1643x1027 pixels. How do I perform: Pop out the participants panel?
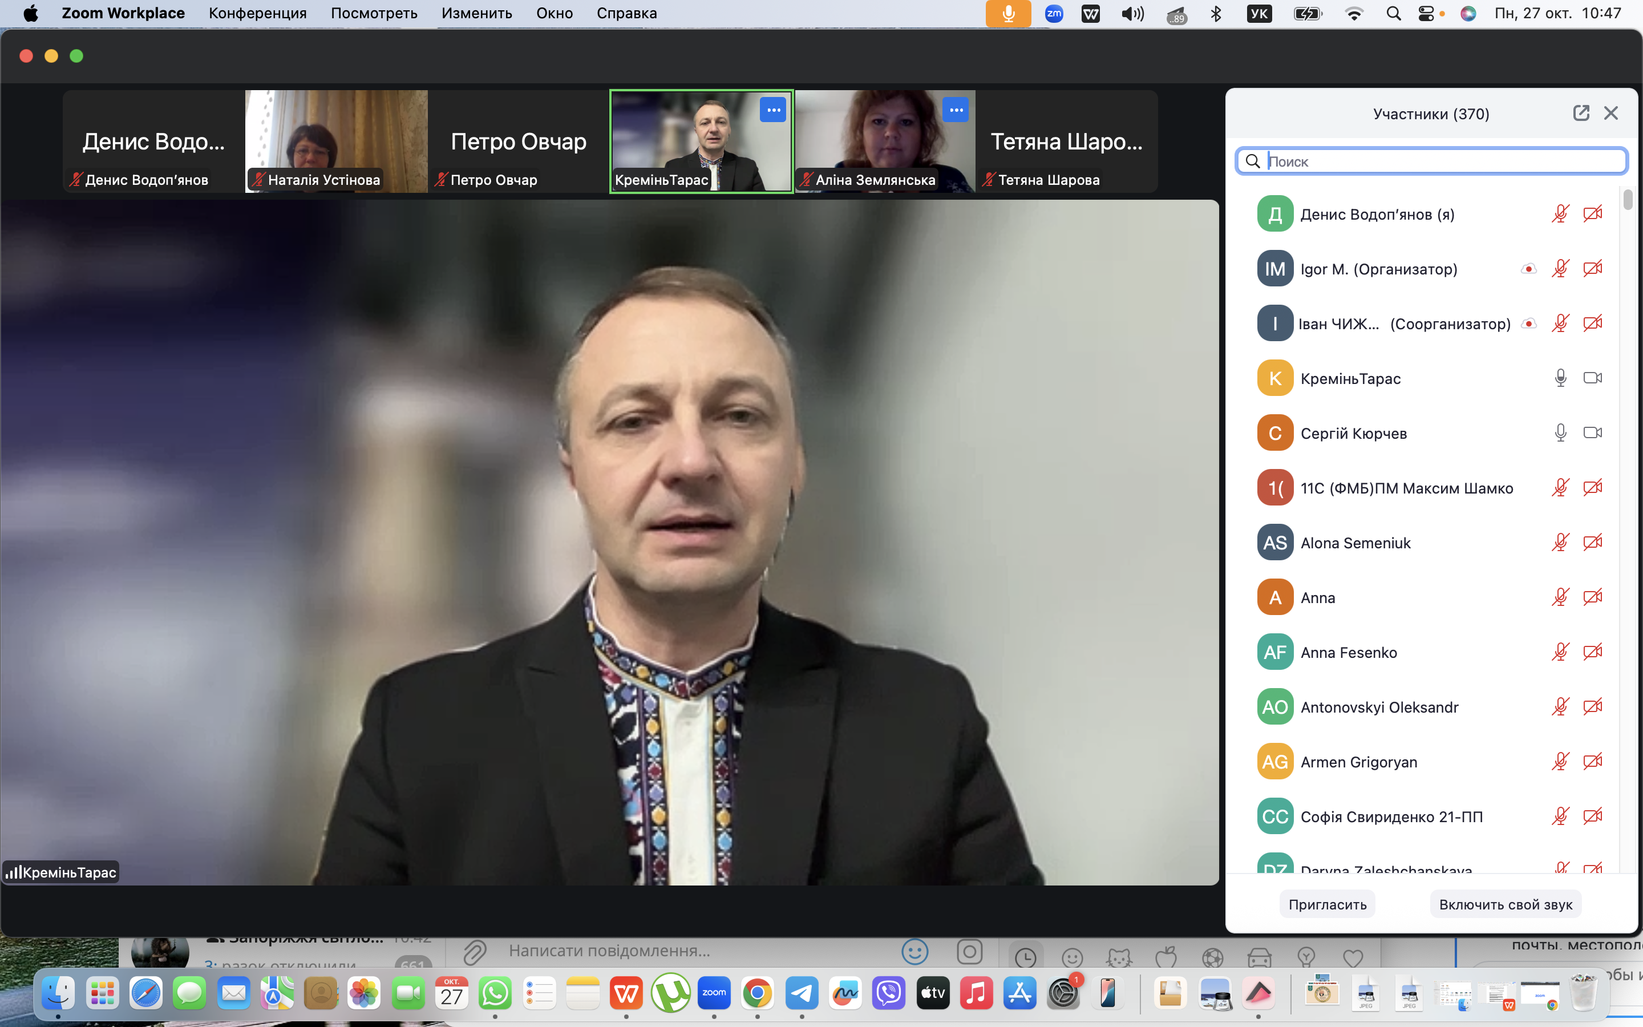(1581, 114)
